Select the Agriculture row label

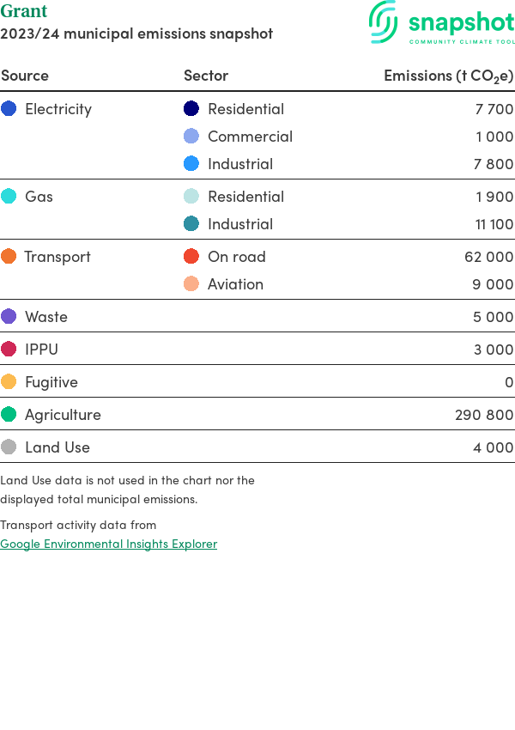click(x=63, y=415)
